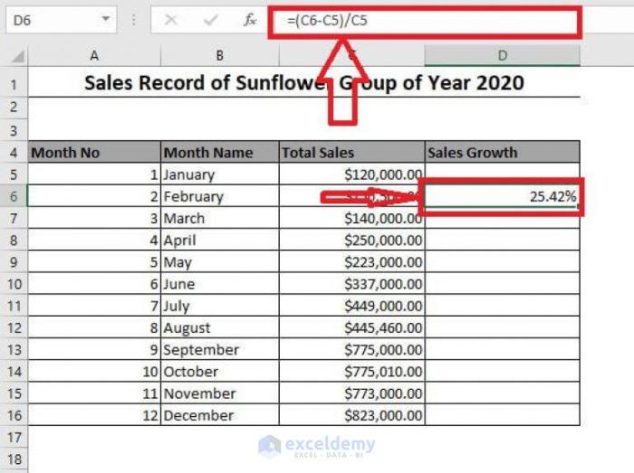
Task: Click month number 12 cell
Action: coord(94,415)
